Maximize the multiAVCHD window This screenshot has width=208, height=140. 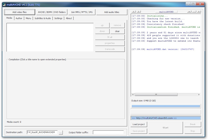[193, 4]
